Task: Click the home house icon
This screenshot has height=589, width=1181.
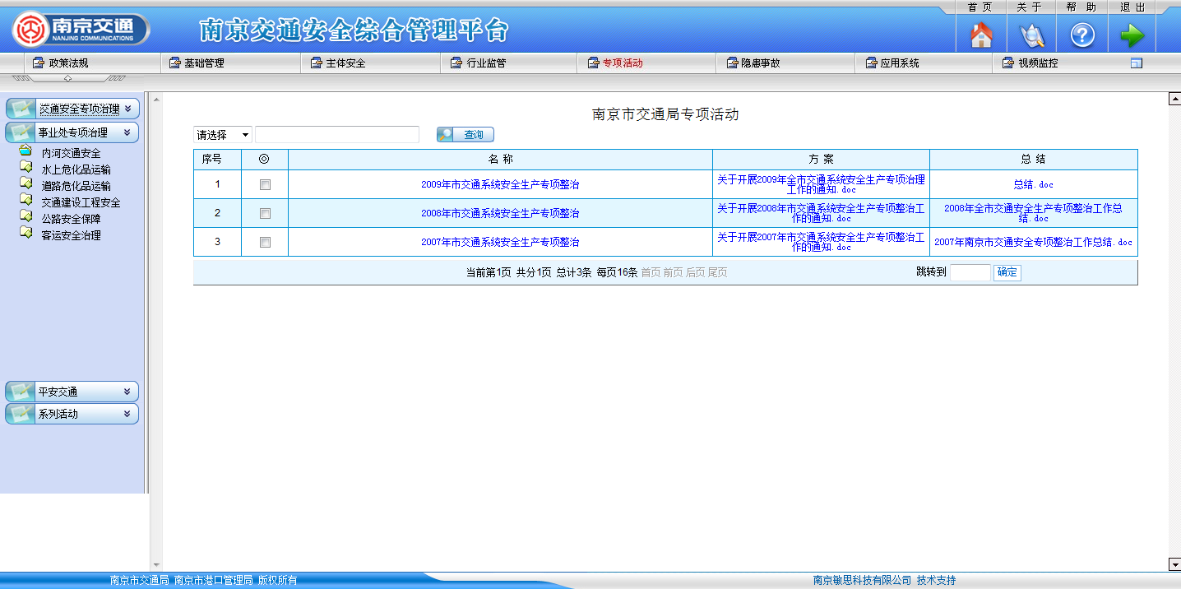Action: [x=981, y=35]
